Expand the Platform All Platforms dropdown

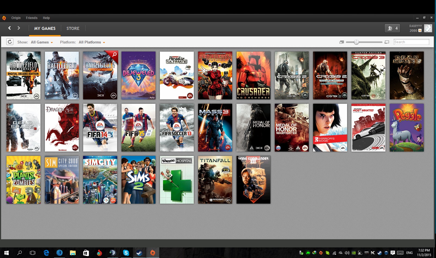[x=92, y=42]
